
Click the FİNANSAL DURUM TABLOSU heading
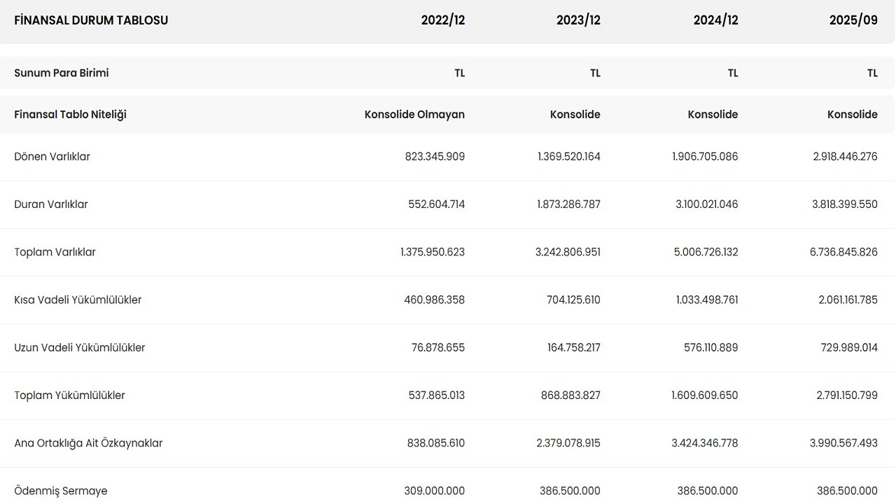tap(91, 20)
